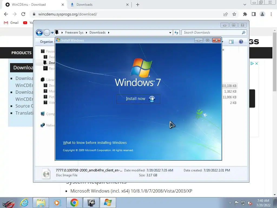
Task: Click the address bar URL
Action: tap(68, 14)
